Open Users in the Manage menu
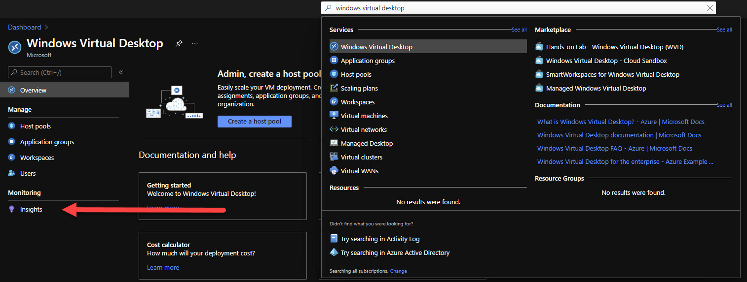Image resolution: width=747 pixels, height=282 pixels. pos(28,173)
